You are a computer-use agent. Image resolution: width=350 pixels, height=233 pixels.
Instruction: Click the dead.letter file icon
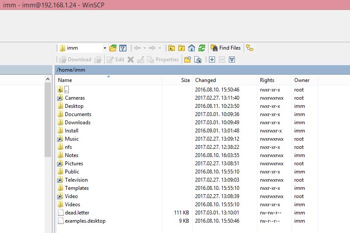point(61,213)
